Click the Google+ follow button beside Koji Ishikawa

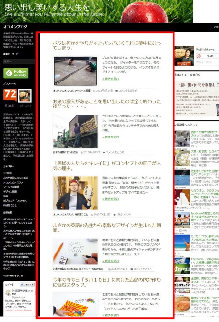click(x=208, y=56)
